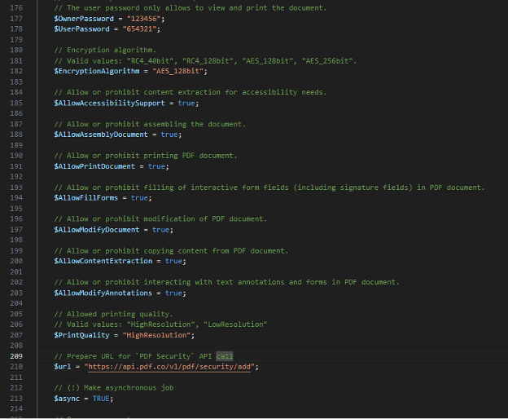Click the $AllowModifyAnnotations variable

(x=103, y=293)
